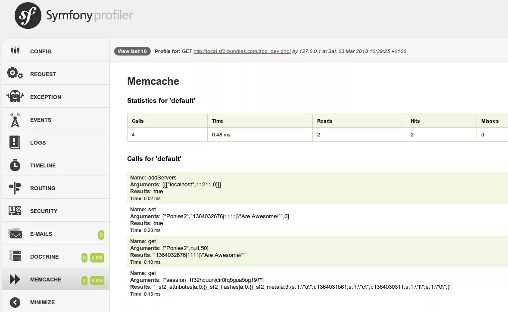Click the session_1f32 arguments line

click(x=197, y=280)
